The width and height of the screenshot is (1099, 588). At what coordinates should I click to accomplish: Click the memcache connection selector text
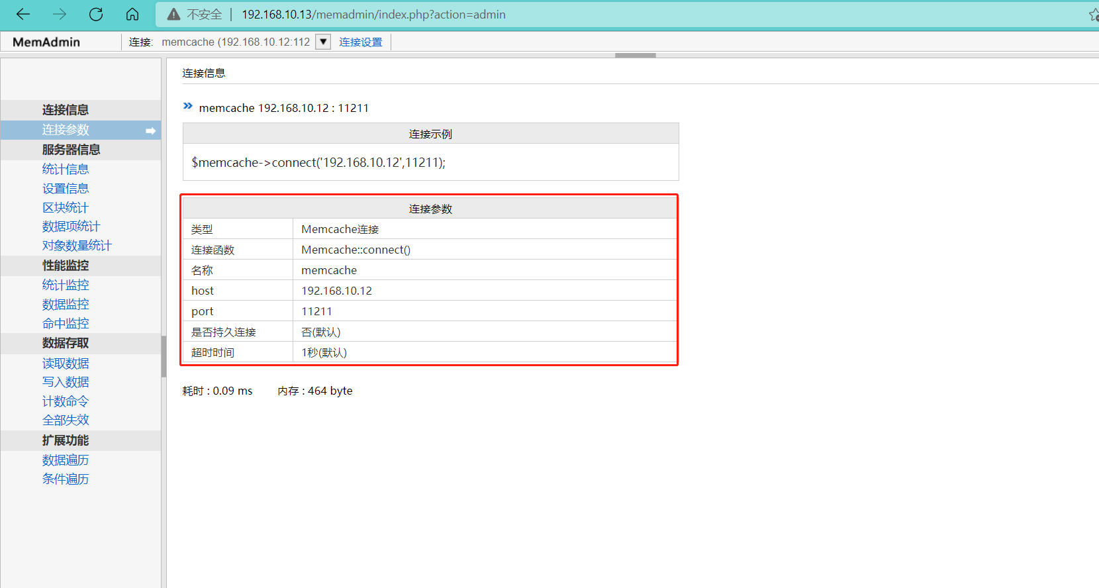pyautogui.click(x=236, y=42)
